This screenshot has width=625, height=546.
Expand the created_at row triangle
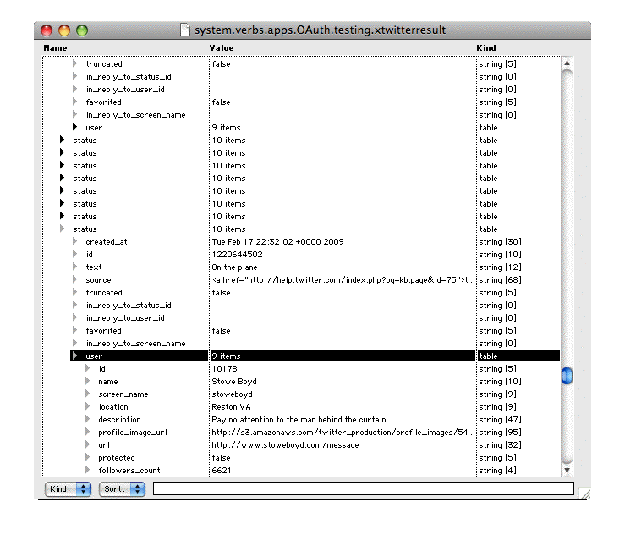click(74, 242)
